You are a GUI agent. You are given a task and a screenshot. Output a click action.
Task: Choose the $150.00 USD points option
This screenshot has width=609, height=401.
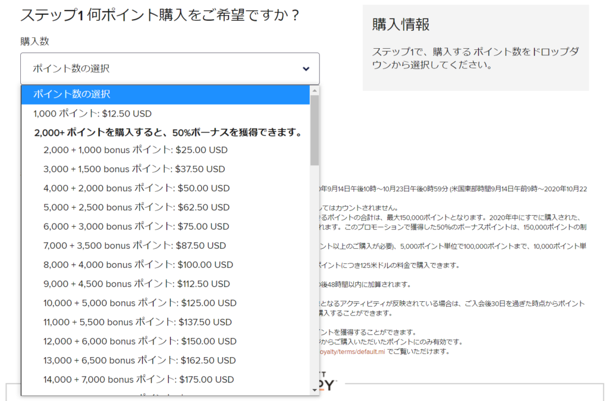click(x=140, y=341)
